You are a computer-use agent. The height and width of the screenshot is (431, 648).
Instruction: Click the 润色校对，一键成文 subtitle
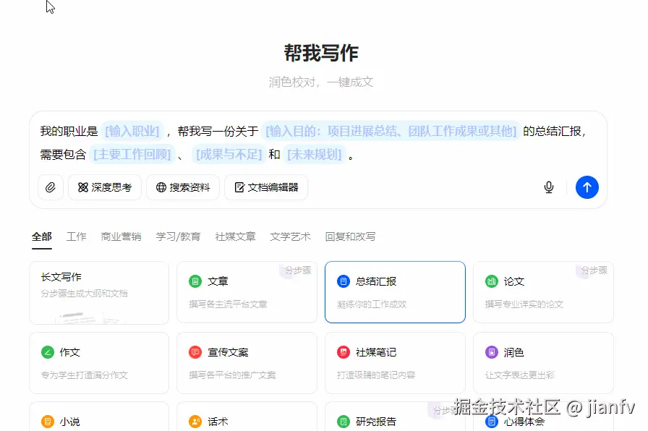pos(321,82)
